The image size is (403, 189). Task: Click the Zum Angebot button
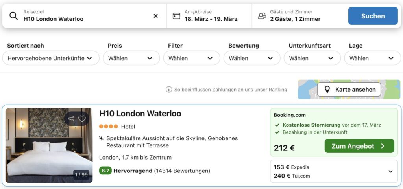(x=359, y=146)
